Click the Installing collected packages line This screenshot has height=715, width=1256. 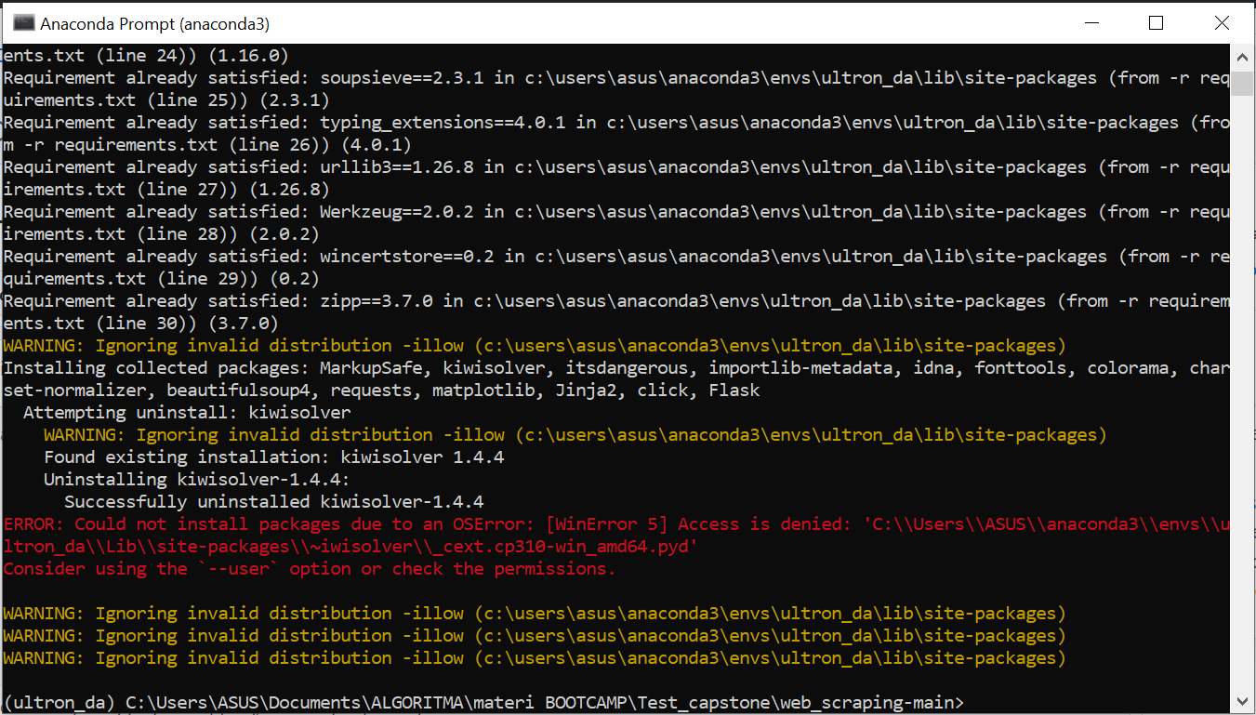[x=372, y=367]
